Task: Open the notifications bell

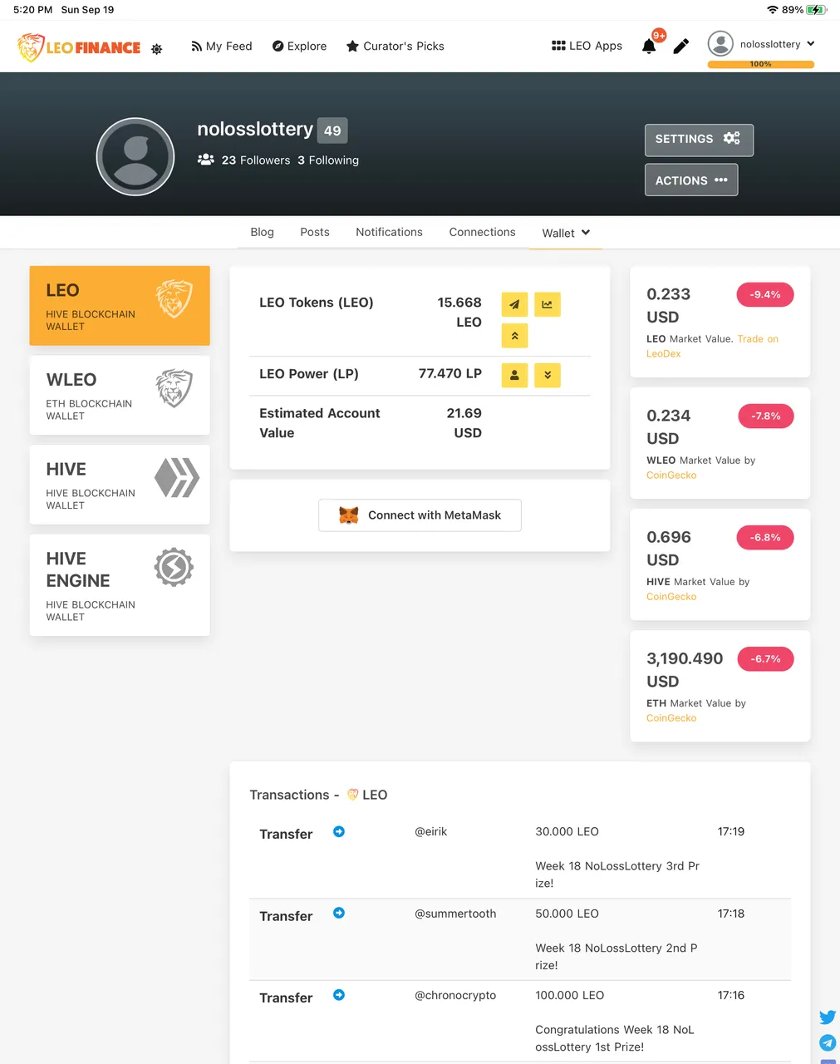Action: [x=649, y=47]
